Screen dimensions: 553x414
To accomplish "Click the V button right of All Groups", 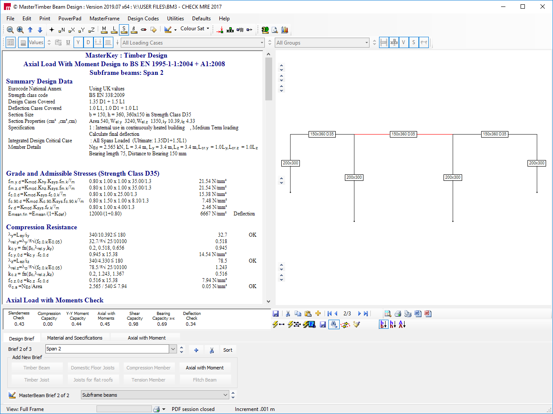I will [x=404, y=42].
